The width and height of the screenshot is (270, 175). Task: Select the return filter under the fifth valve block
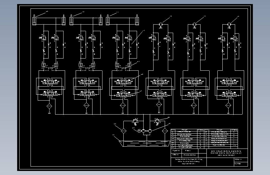pos(194,105)
